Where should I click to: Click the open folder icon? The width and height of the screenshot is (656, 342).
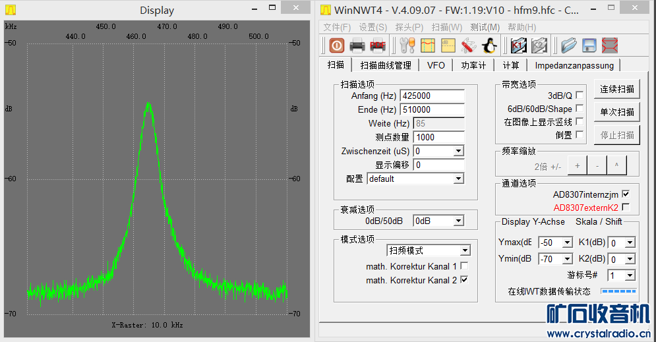(568, 45)
